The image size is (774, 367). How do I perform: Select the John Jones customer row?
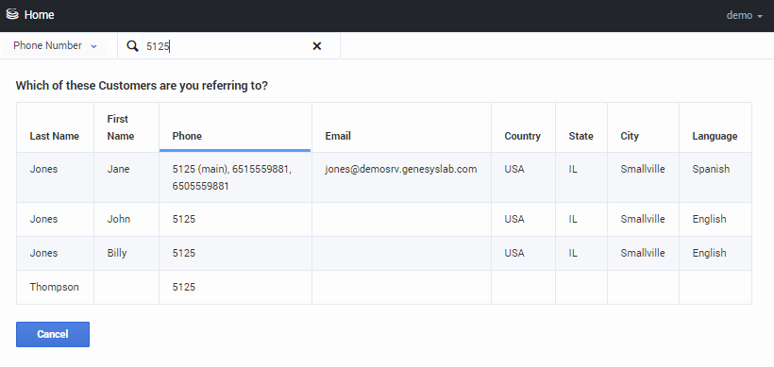[384, 219]
